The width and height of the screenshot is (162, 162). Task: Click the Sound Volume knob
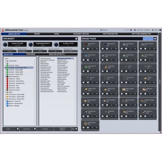(5, 44)
